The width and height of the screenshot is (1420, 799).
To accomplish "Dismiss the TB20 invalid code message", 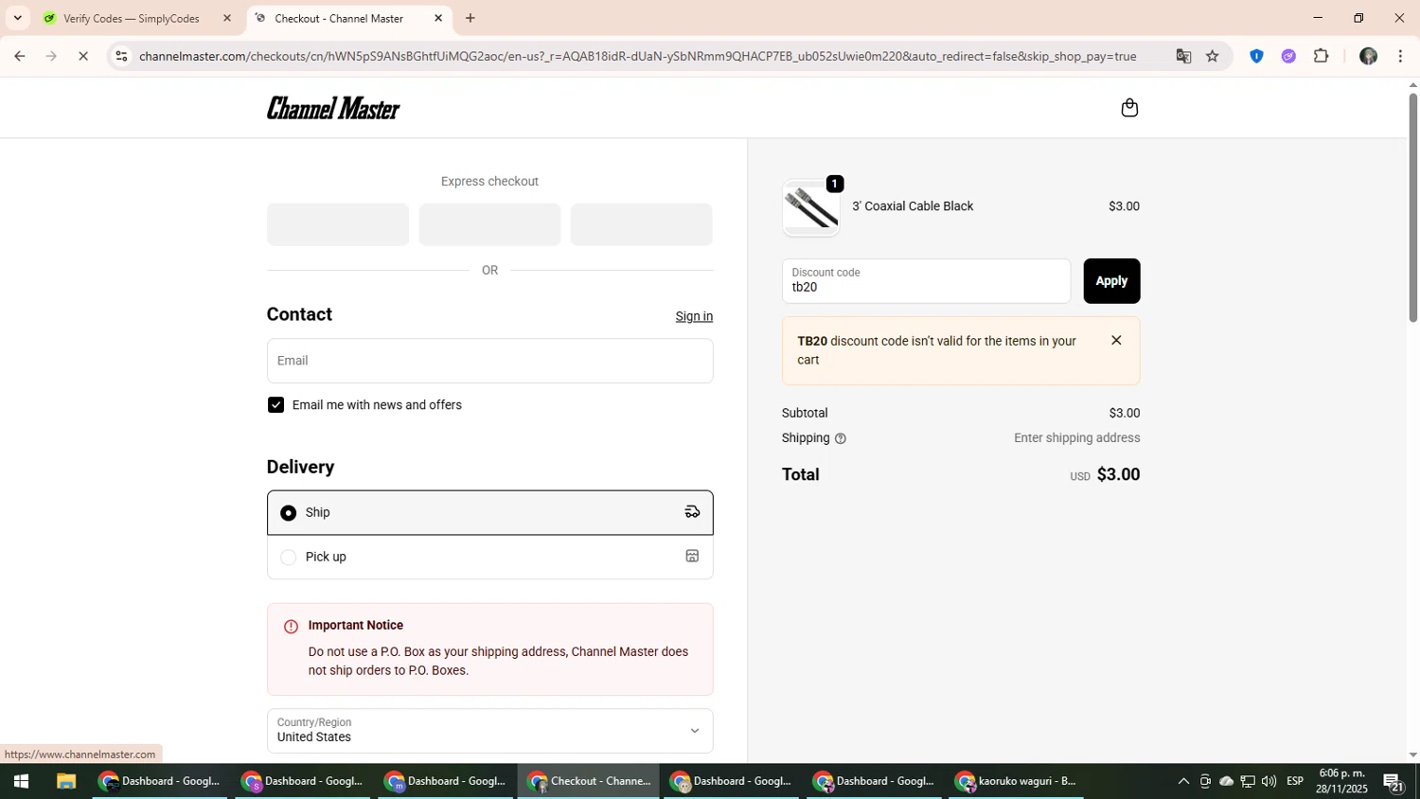I will pyautogui.click(x=1116, y=341).
